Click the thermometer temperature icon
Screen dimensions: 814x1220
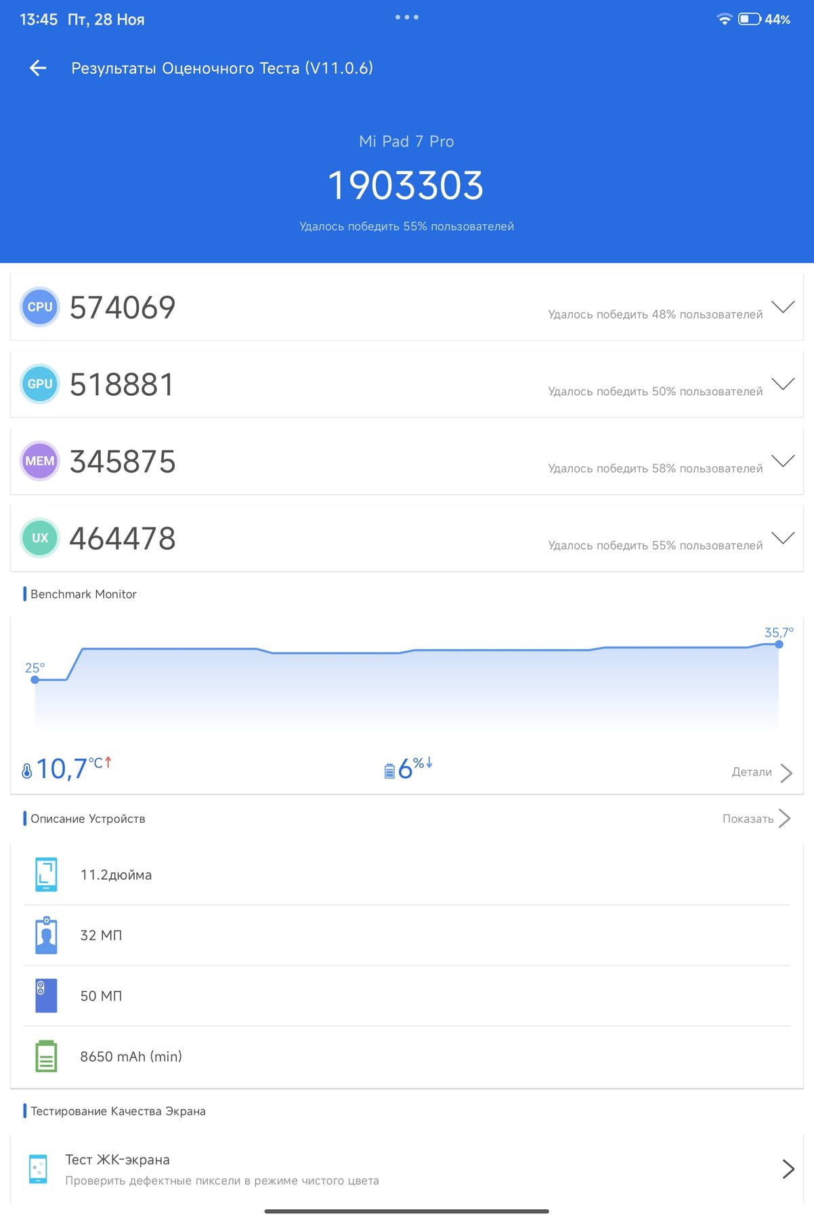point(27,771)
